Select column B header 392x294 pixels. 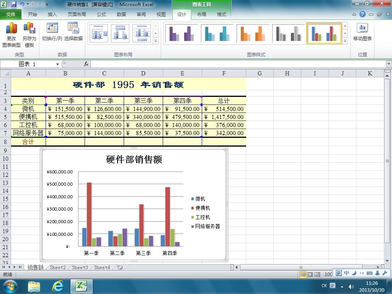[65, 73]
